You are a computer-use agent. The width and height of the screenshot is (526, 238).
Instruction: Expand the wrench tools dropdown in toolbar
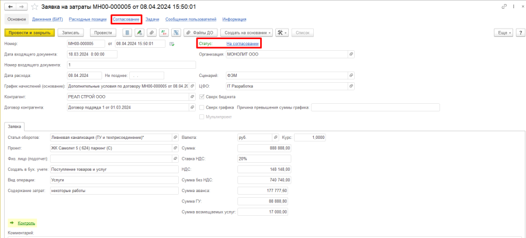click(282, 33)
